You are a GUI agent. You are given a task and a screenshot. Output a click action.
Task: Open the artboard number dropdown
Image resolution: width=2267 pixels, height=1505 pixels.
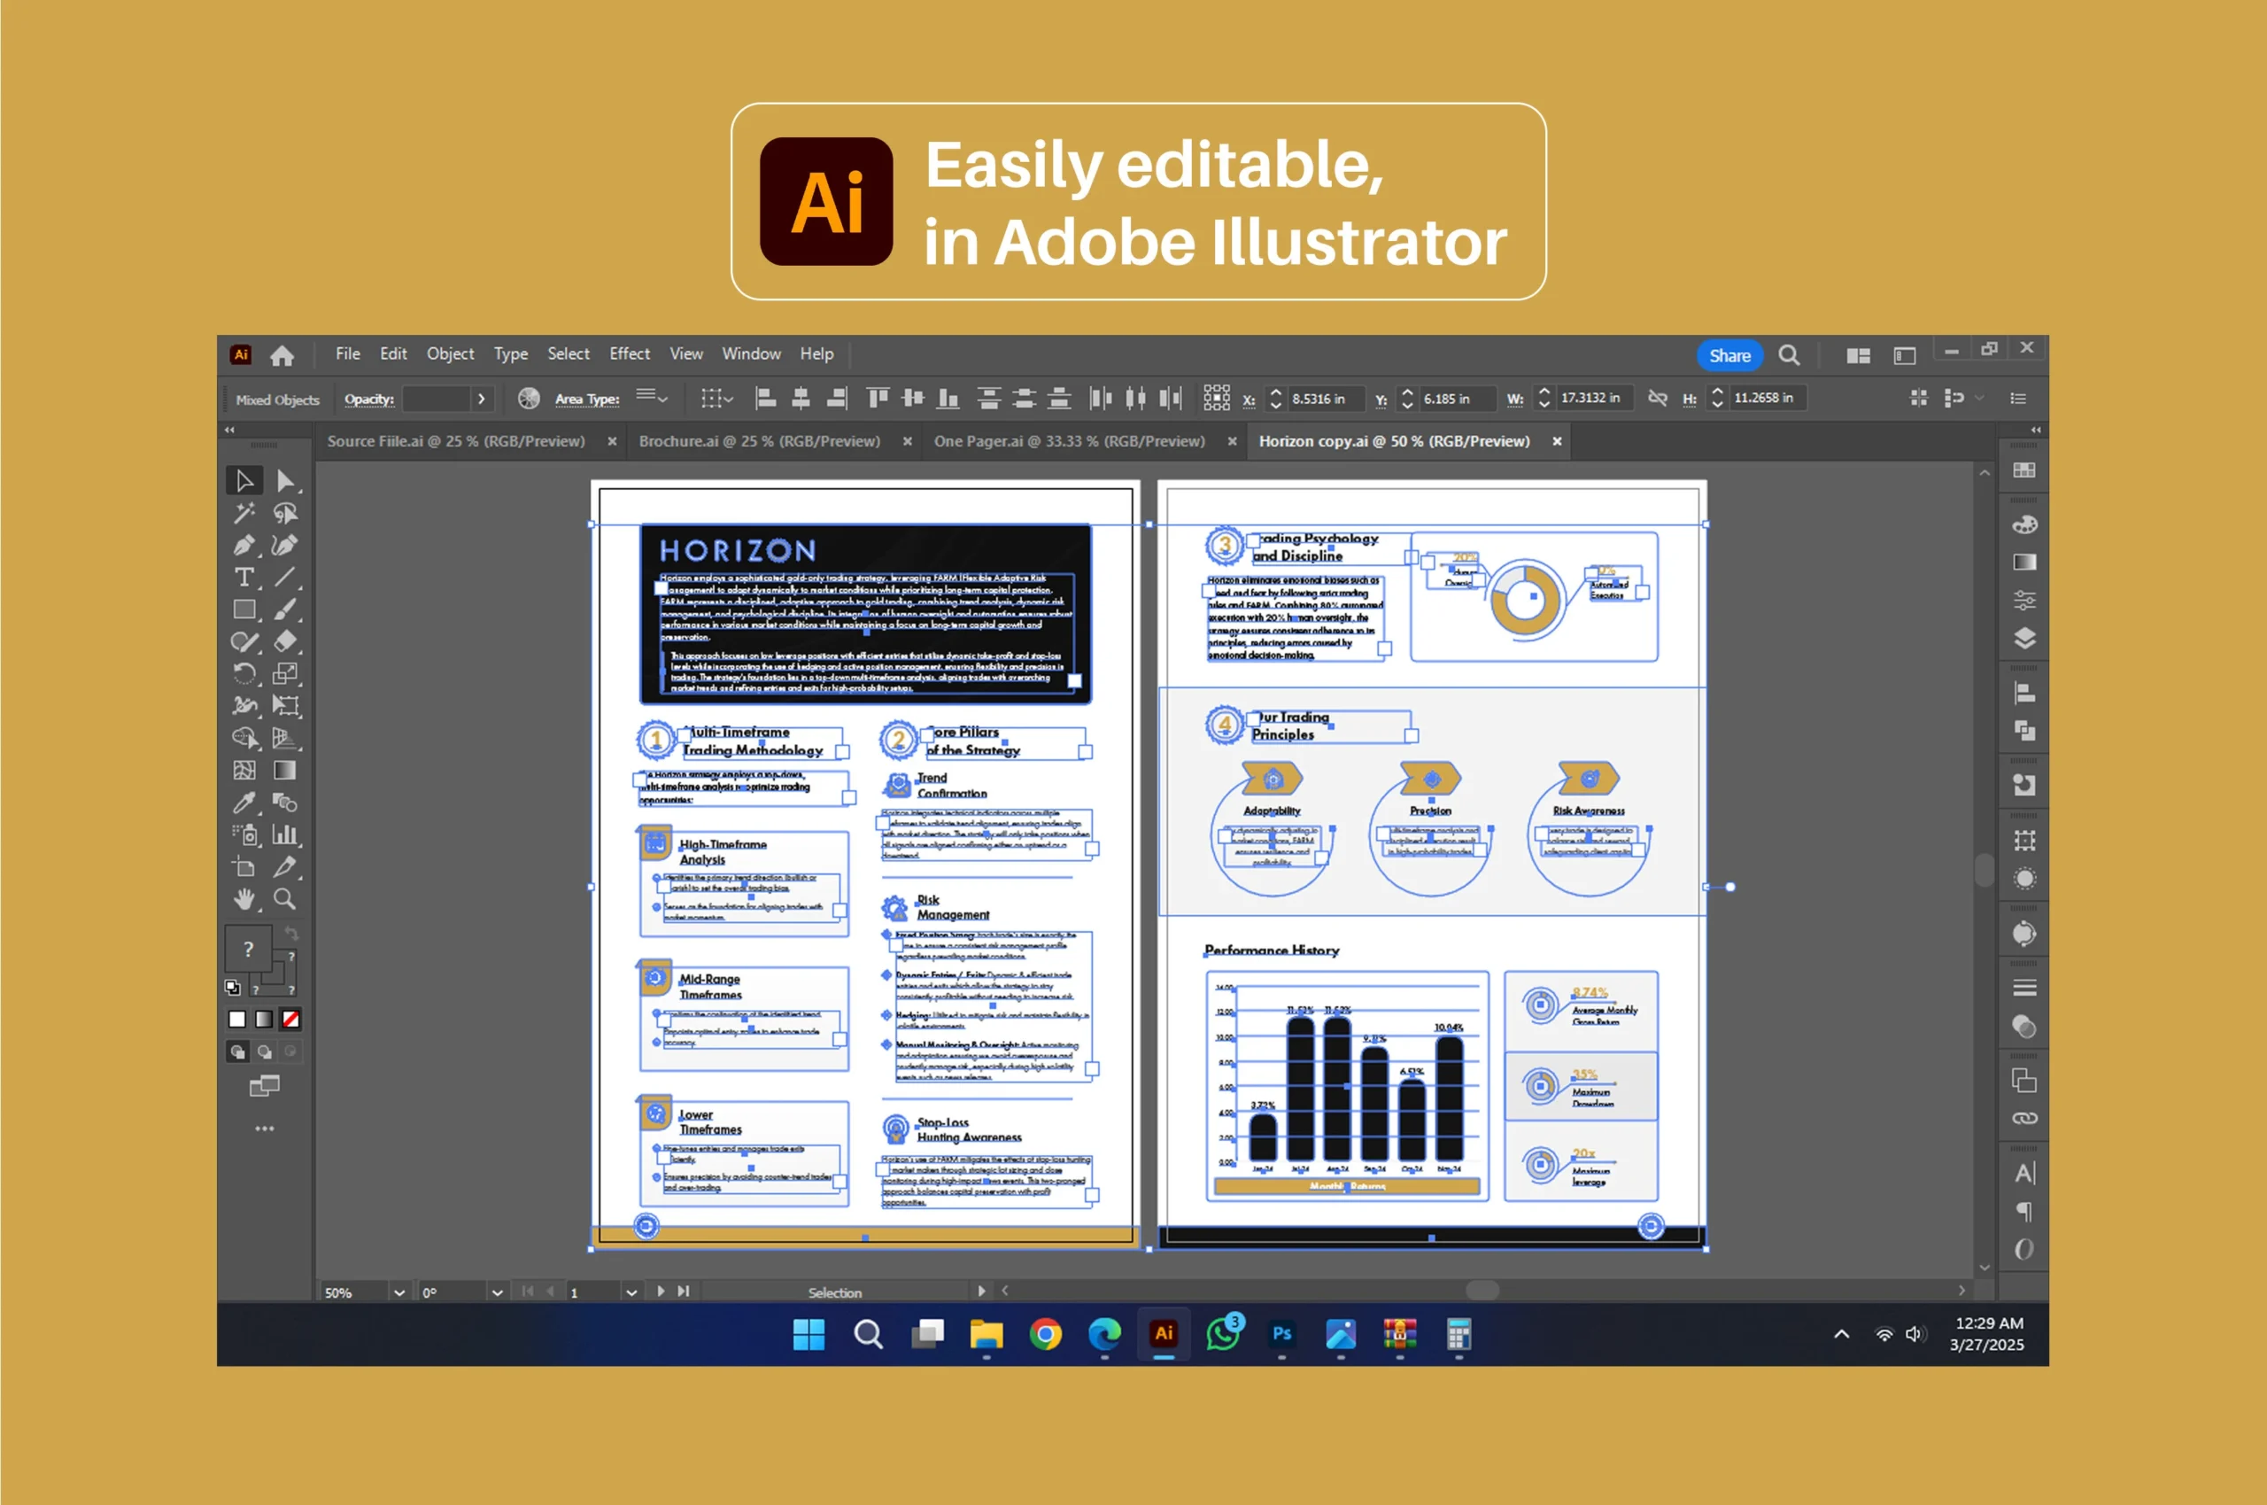[x=631, y=1293]
